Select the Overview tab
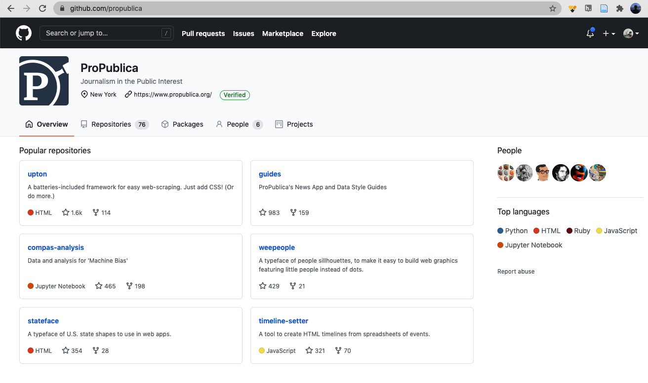Image resolution: width=648 pixels, height=383 pixels. click(46, 124)
